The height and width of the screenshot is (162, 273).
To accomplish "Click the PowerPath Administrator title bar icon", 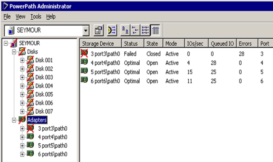I will tap(6, 6).
